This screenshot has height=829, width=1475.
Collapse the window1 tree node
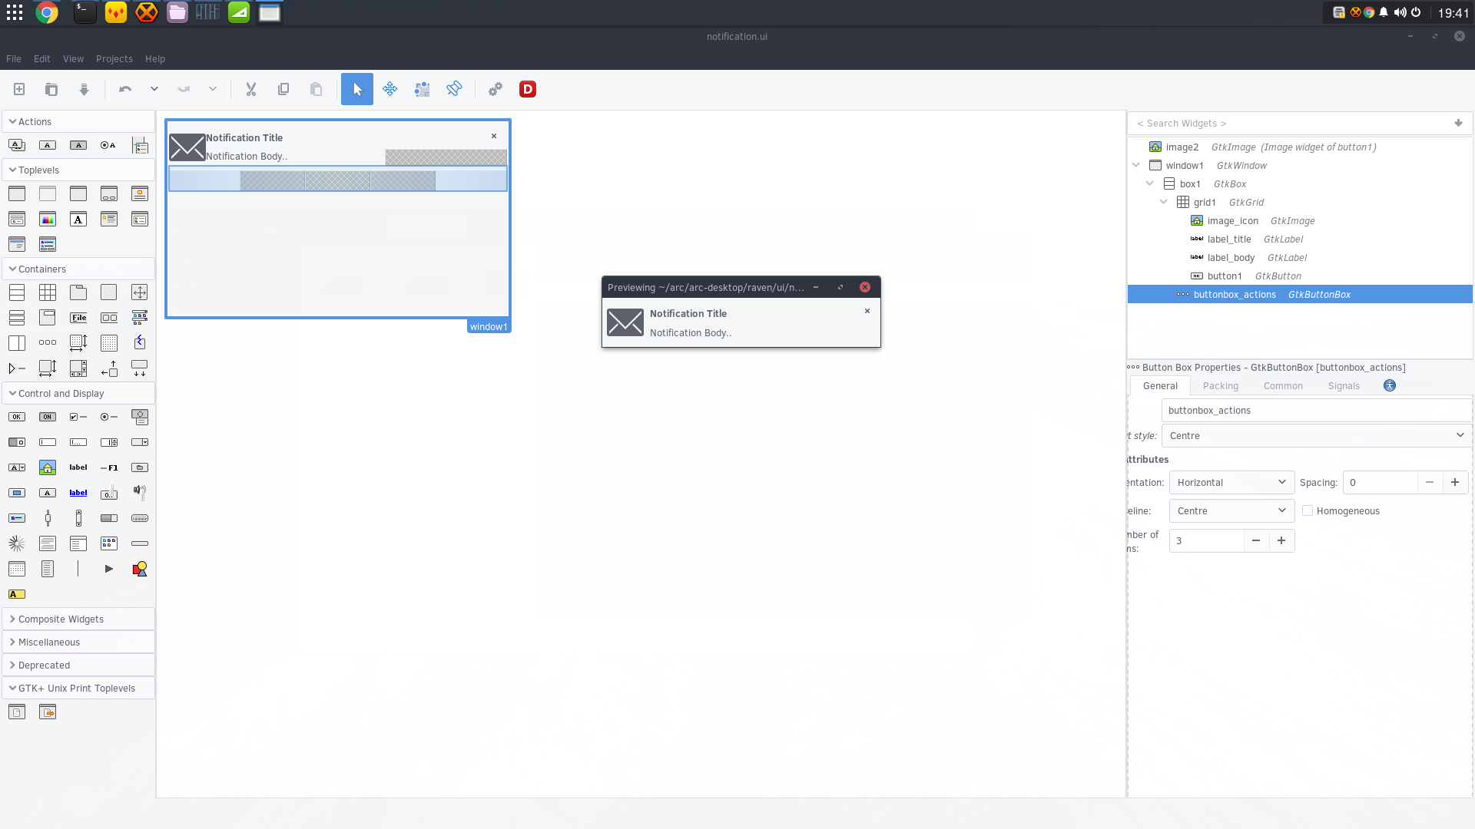click(x=1136, y=166)
